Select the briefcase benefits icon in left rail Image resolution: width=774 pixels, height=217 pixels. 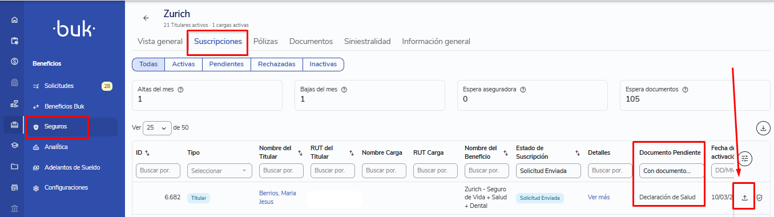pos(15,124)
